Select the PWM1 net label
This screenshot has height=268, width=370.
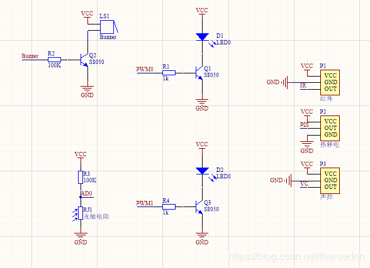click(x=145, y=203)
